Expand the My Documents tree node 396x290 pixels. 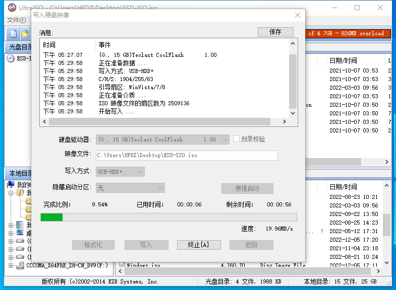tap(11, 225)
